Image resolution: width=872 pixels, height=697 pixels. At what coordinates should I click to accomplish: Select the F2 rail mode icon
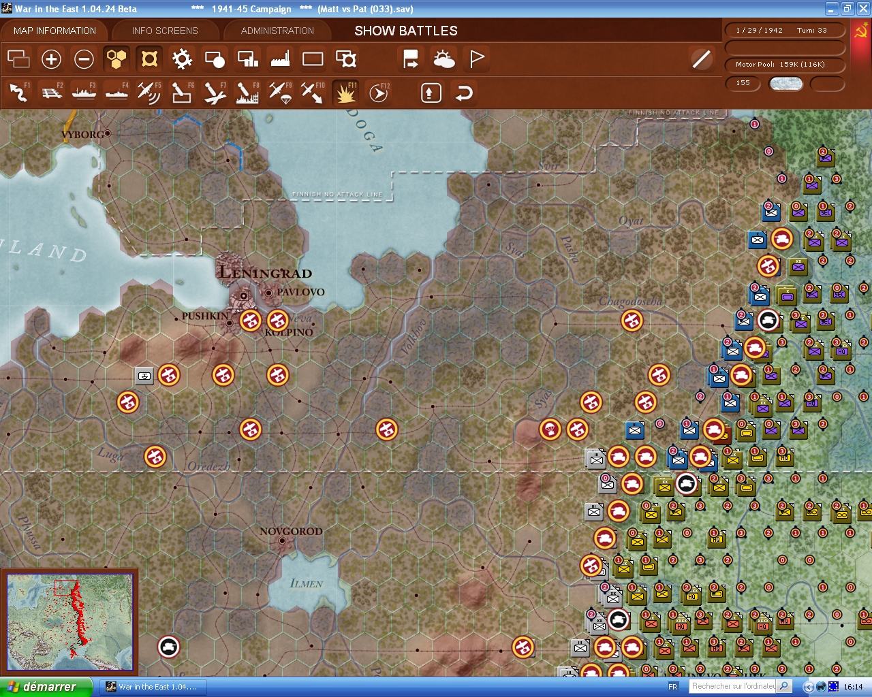click(51, 93)
